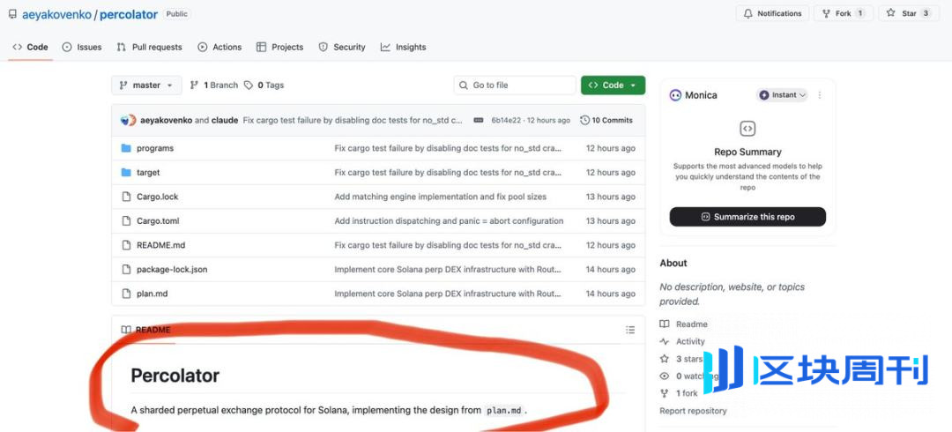
Task: Open the README outline list icon
Action: [630, 330]
